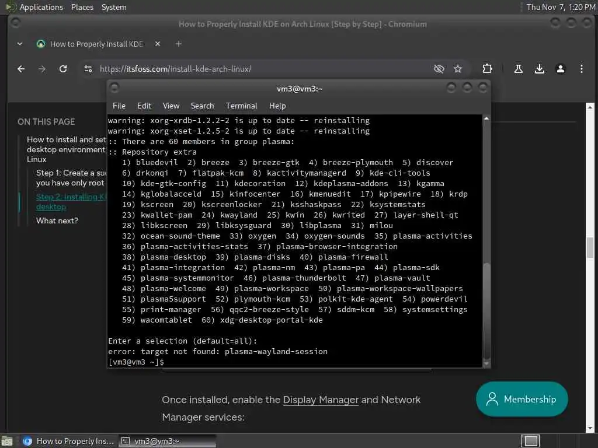Expand the tab search chevron in Chromium
Screen dimensions: 598x448
[x=20, y=44]
